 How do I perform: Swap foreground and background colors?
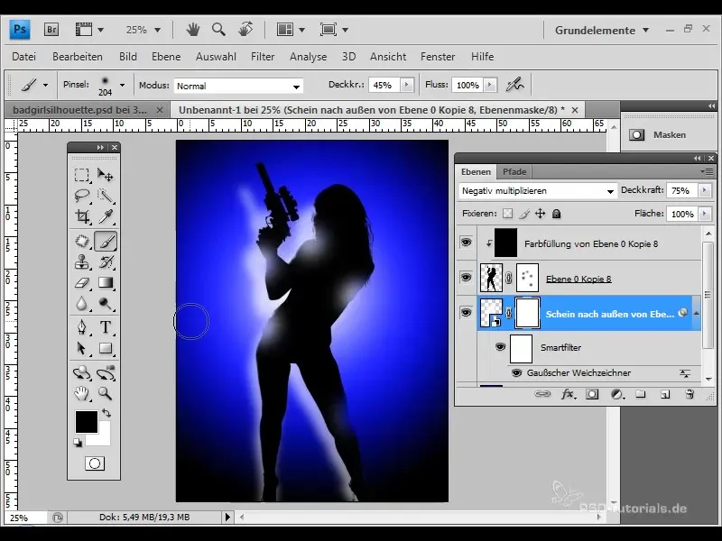106,413
